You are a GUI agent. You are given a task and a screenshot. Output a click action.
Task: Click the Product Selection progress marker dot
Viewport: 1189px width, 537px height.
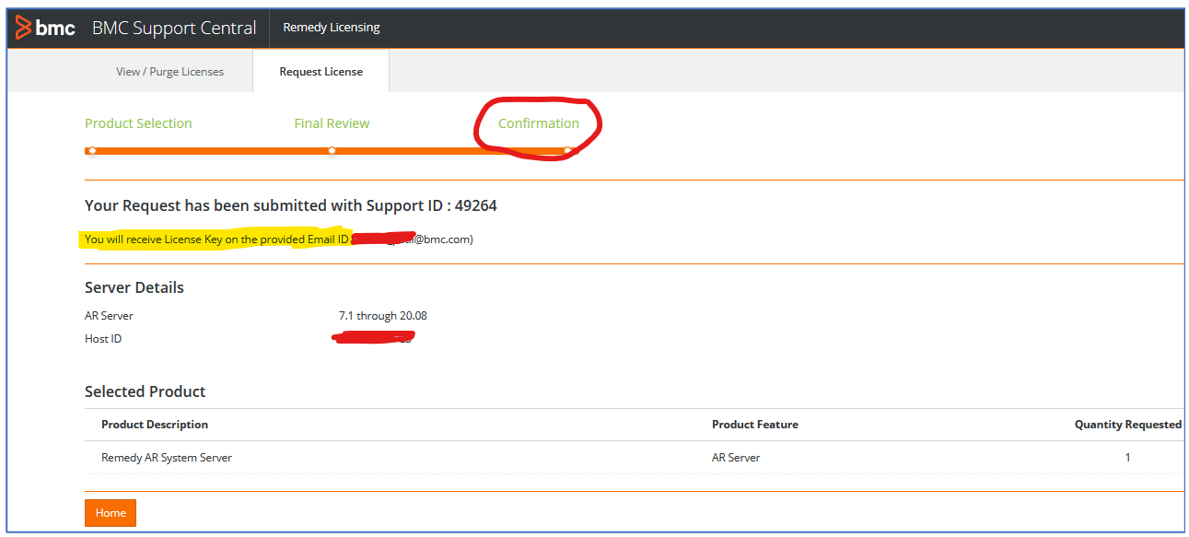[92, 150]
